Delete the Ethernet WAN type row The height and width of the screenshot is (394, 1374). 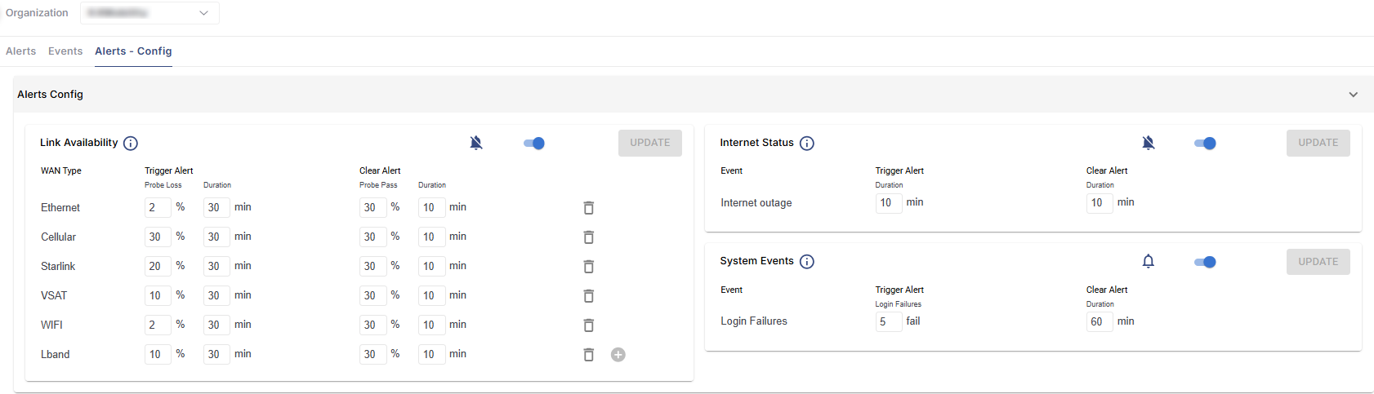588,208
